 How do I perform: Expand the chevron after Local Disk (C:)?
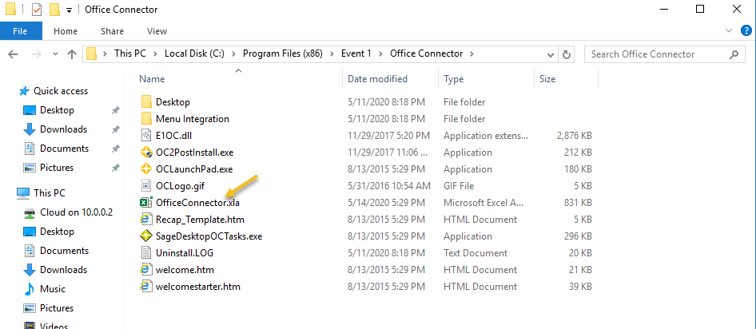(x=233, y=54)
